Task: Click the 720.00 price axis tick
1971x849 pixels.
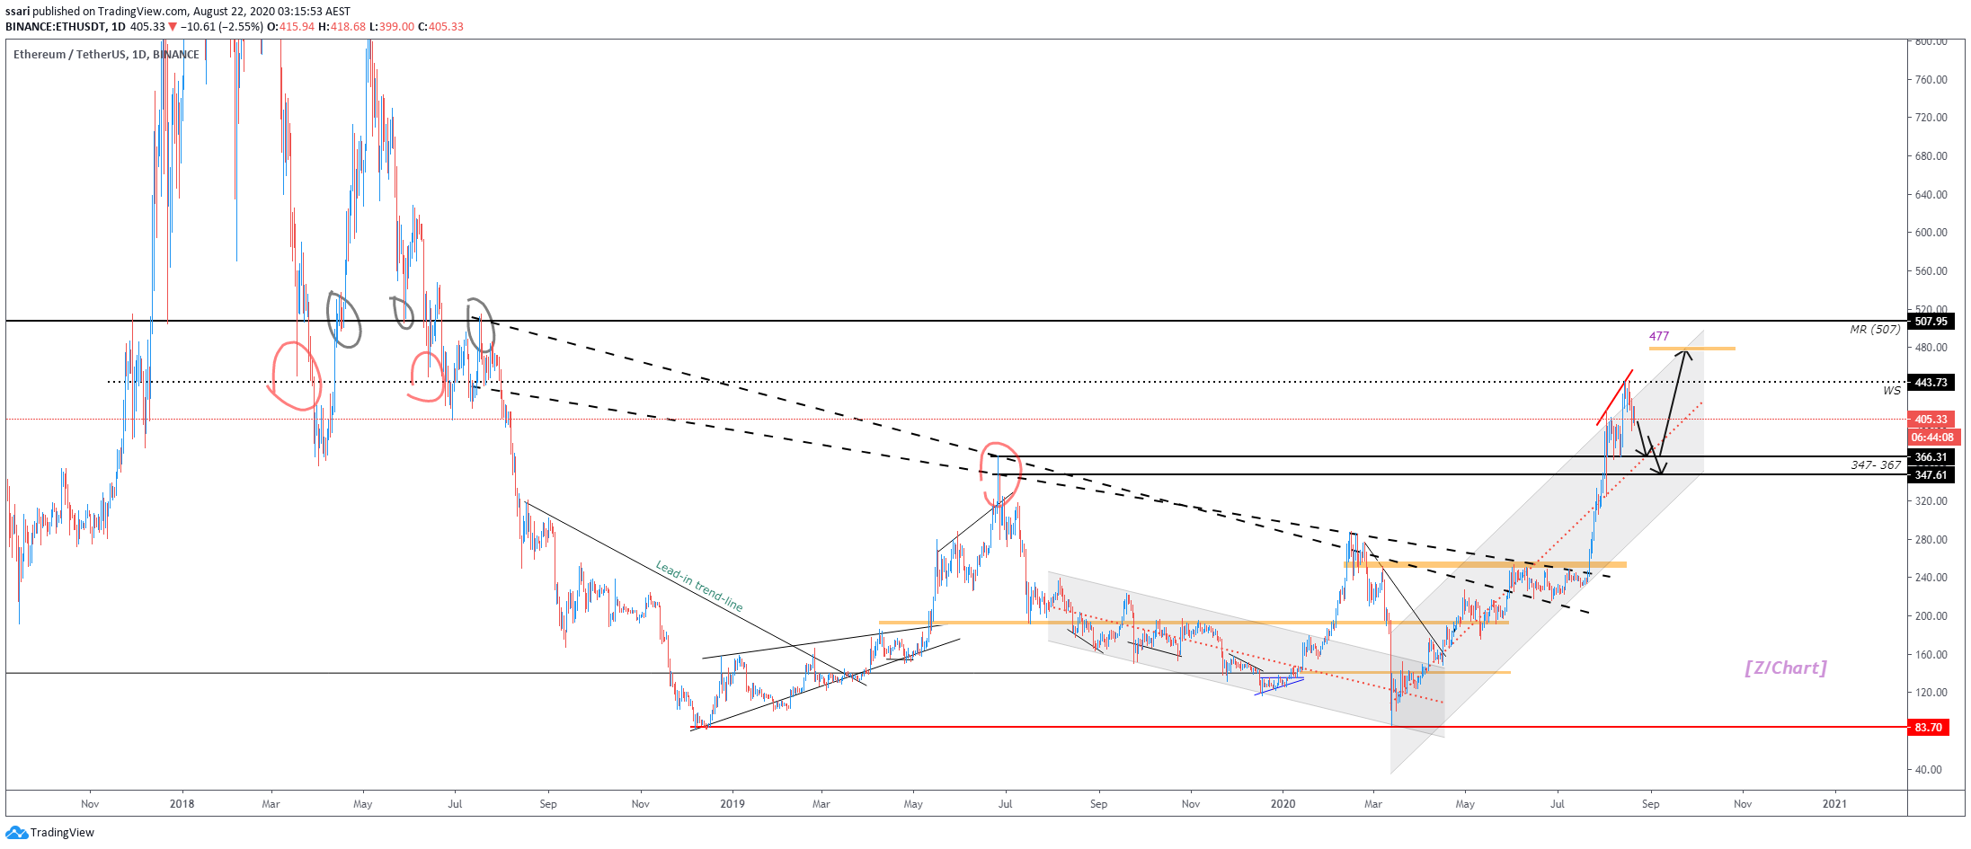Action: coord(1931,118)
